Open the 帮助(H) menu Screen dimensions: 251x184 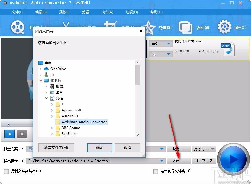coord(156,12)
